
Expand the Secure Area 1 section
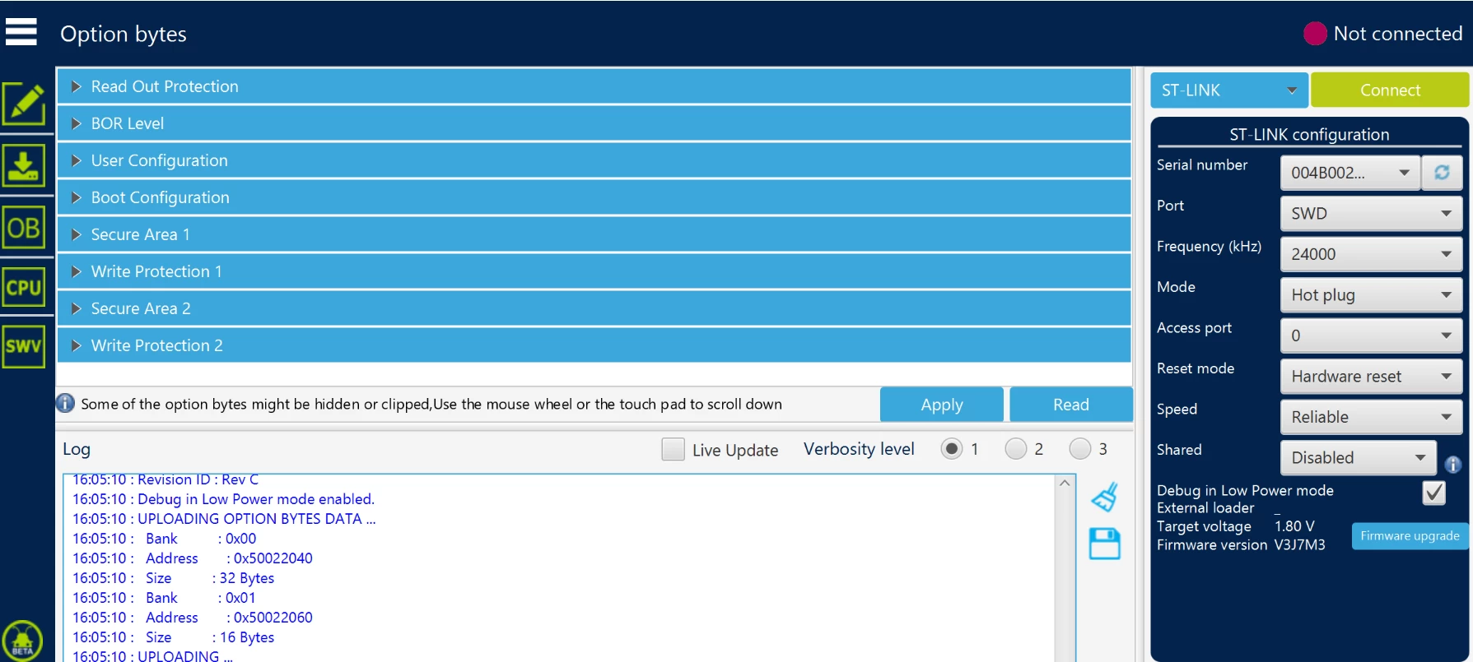(x=594, y=234)
